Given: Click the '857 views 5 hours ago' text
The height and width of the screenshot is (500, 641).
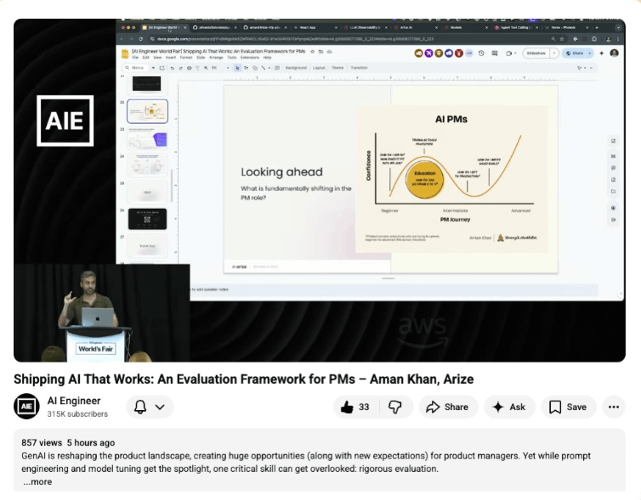Looking at the screenshot, I should tap(68, 443).
